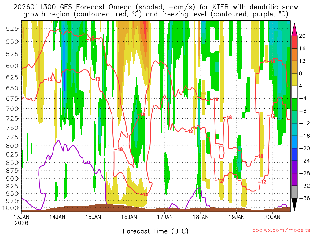The height and width of the screenshot is (234, 313).
Task: Select the 775 pressure level label
Action: click(12, 137)
